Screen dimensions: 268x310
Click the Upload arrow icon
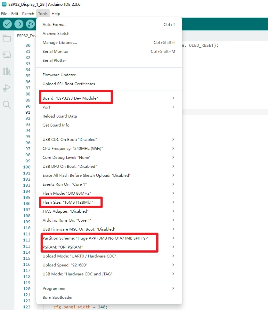click(x=19, y=24)
